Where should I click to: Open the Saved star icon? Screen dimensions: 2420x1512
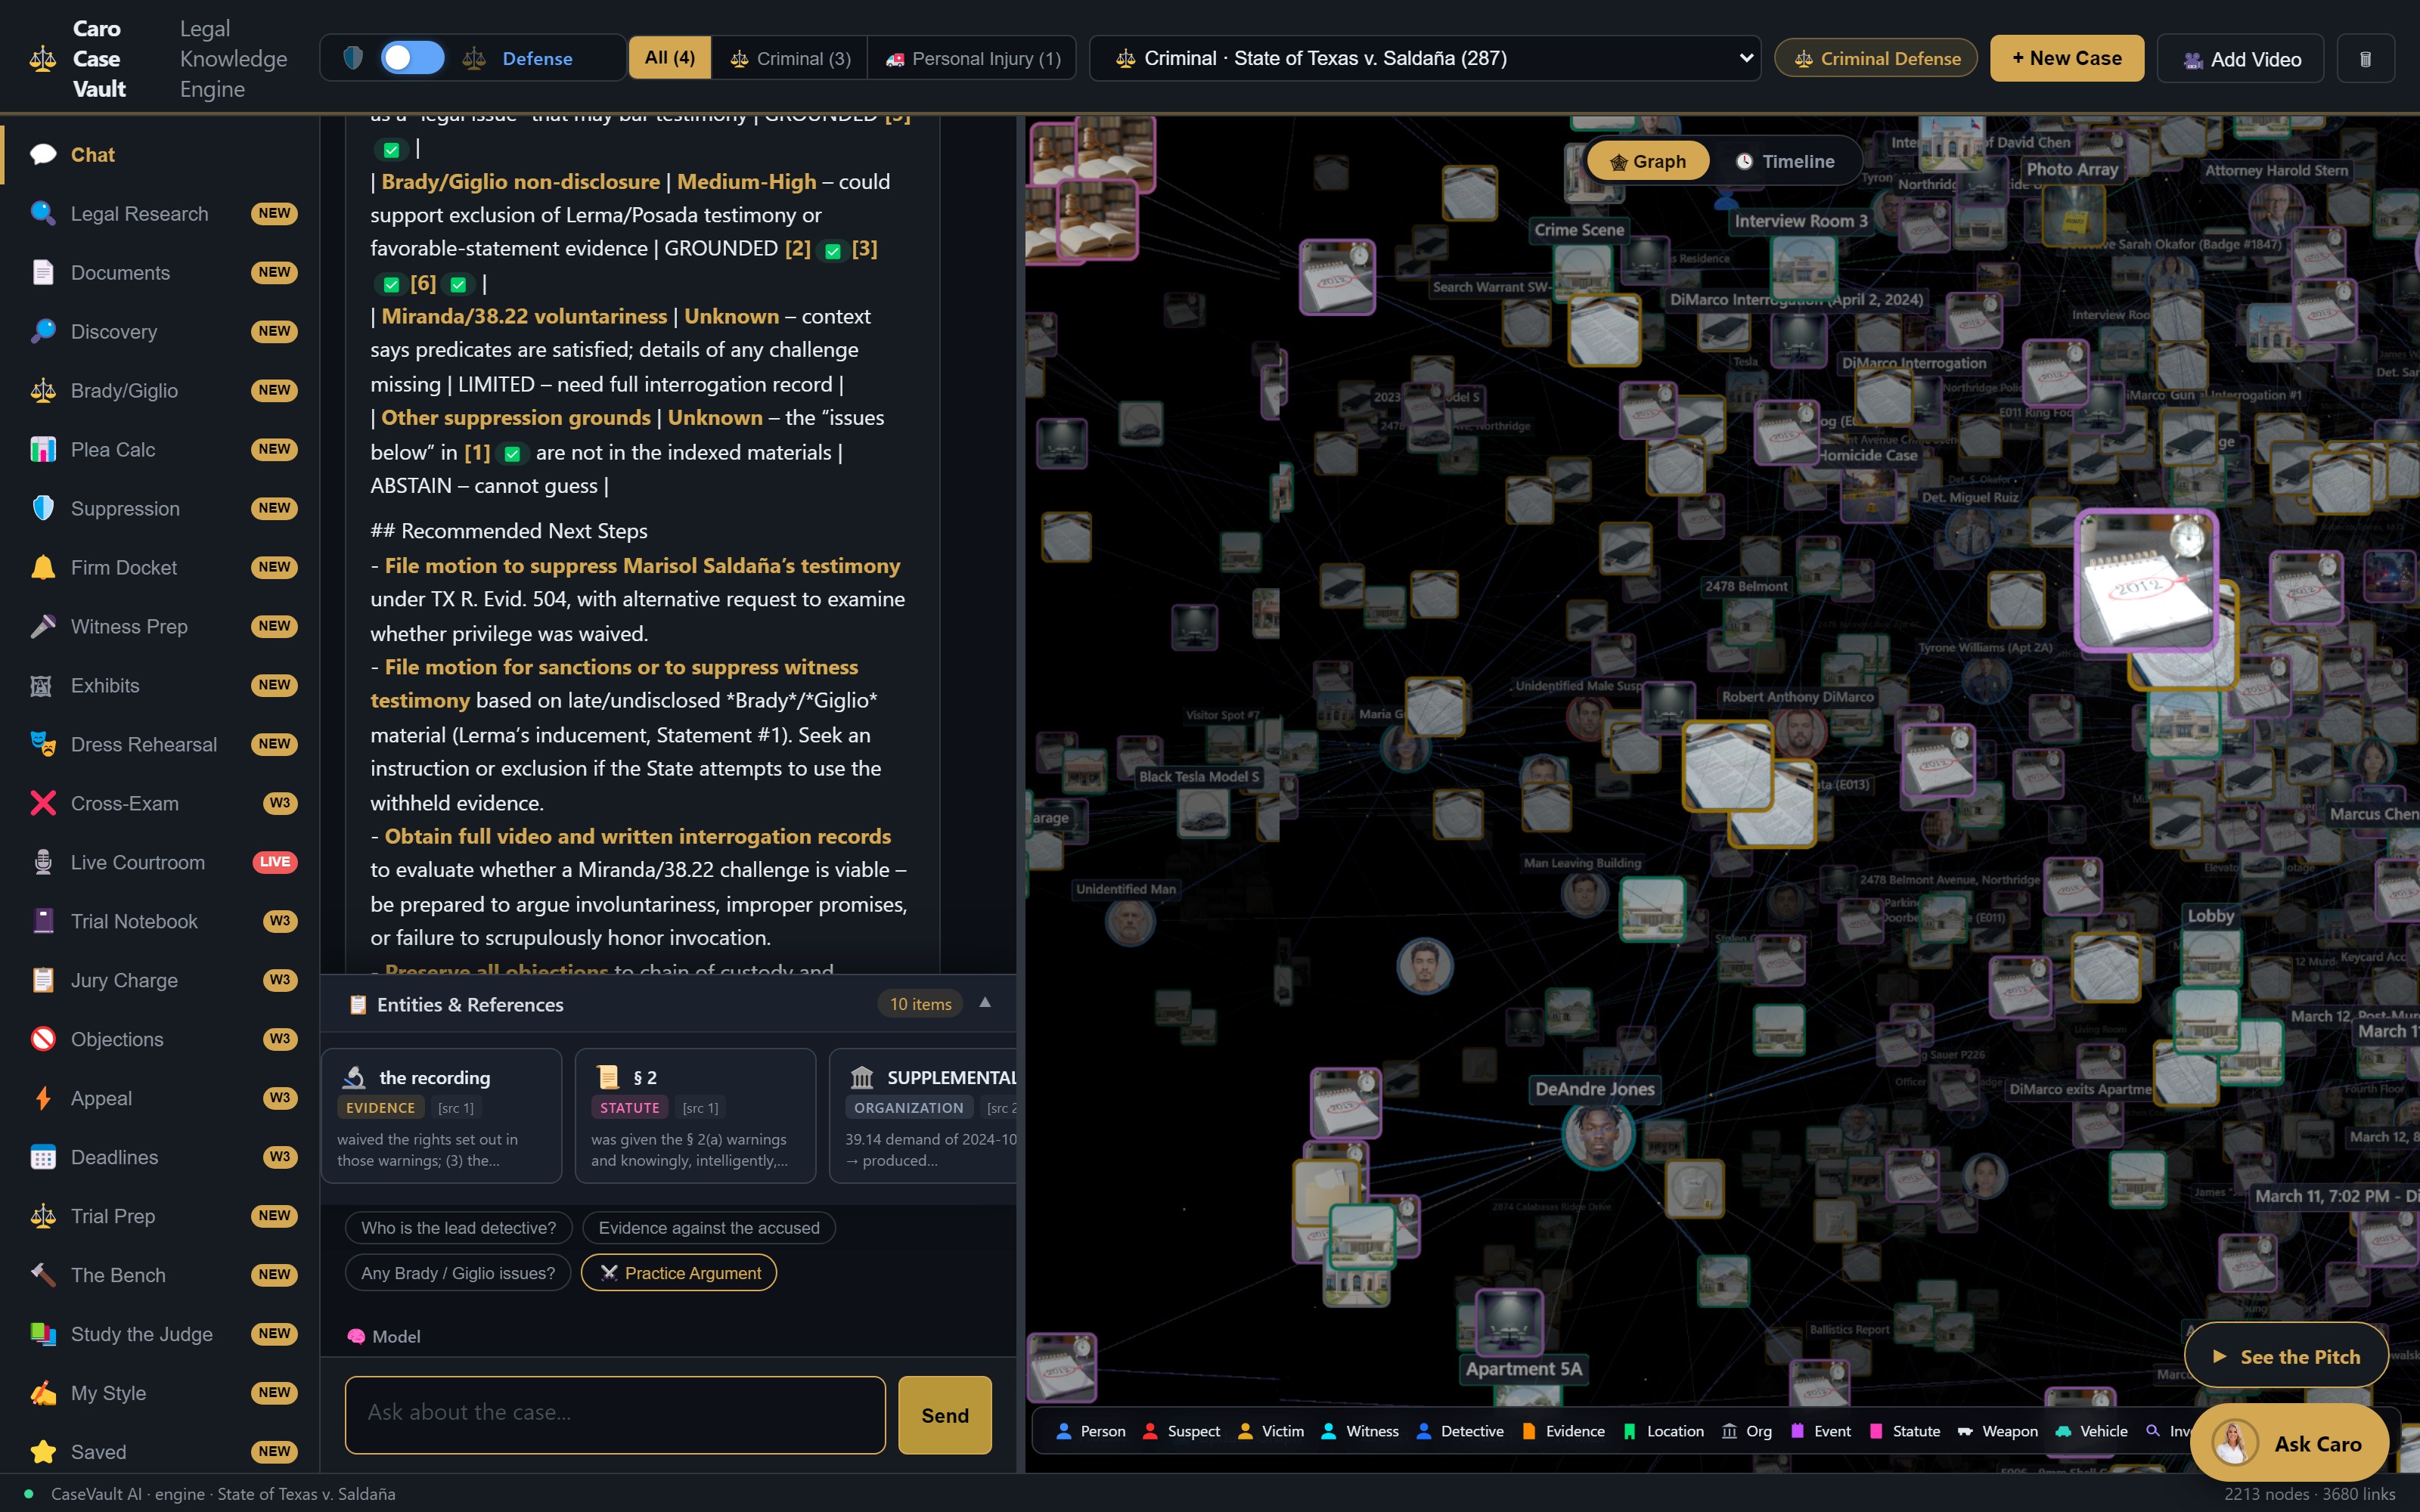[43, 1452]
